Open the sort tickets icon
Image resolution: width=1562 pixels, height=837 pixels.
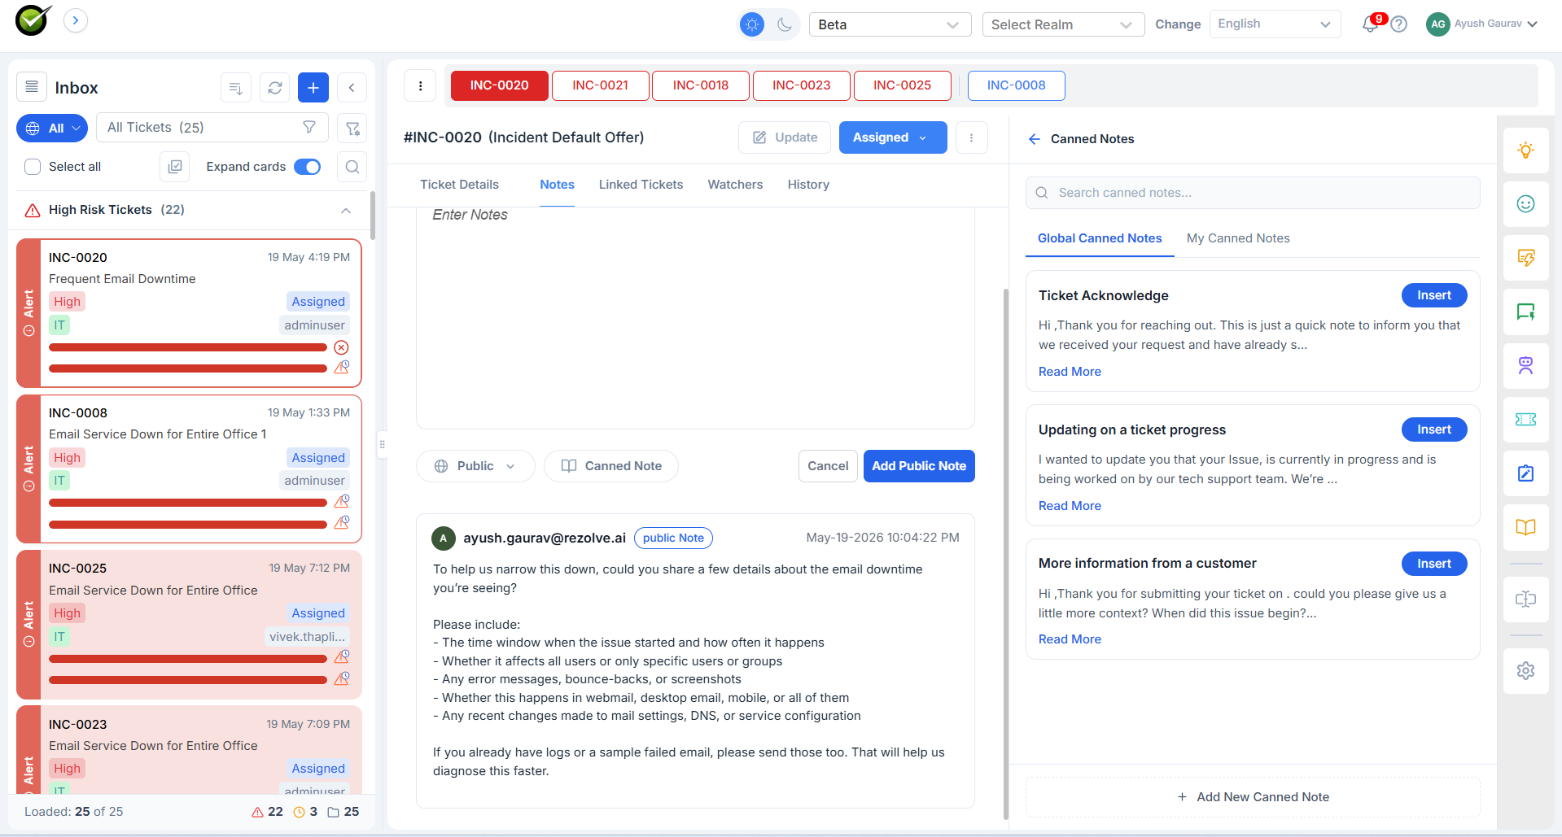click(x=236, y=88)
